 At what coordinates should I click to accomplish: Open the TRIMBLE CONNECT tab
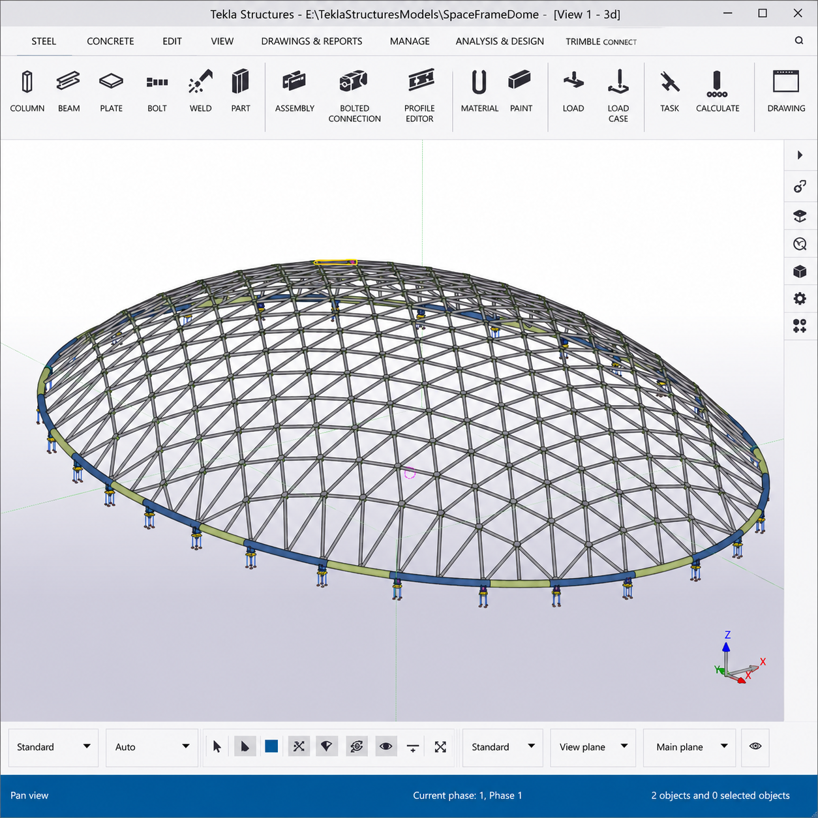[601, 42]
